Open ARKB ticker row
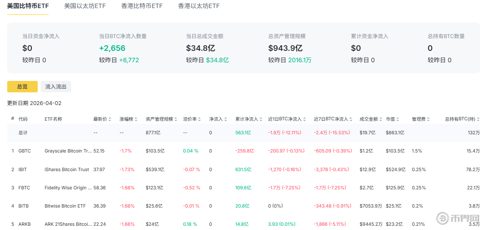The height and width of the screenshot is (230, 484). coord(25,224)
